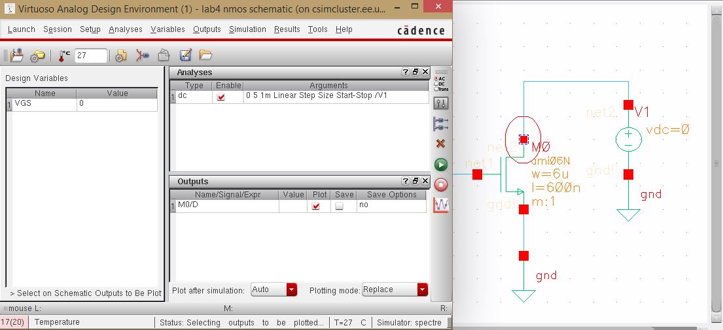Toggle the Save checkbox for M0/D
This screenshot has height=330, width=723.
[340, 206]
